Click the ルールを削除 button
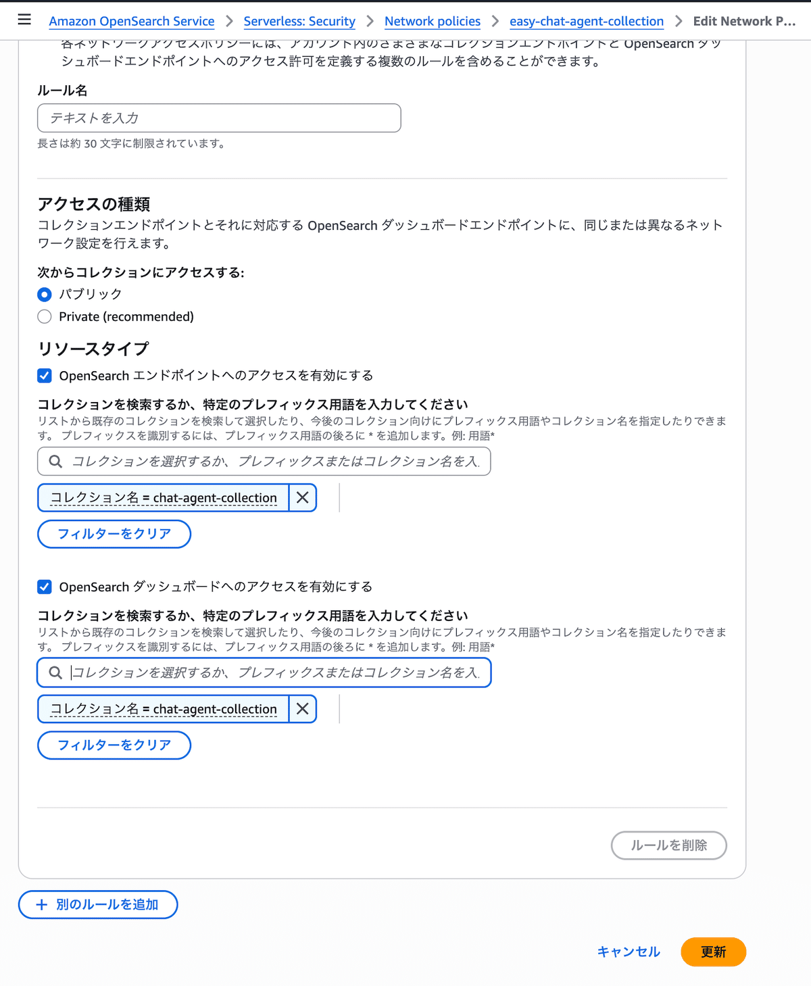Viewport: 811px width, 986px height. [668, 845]
